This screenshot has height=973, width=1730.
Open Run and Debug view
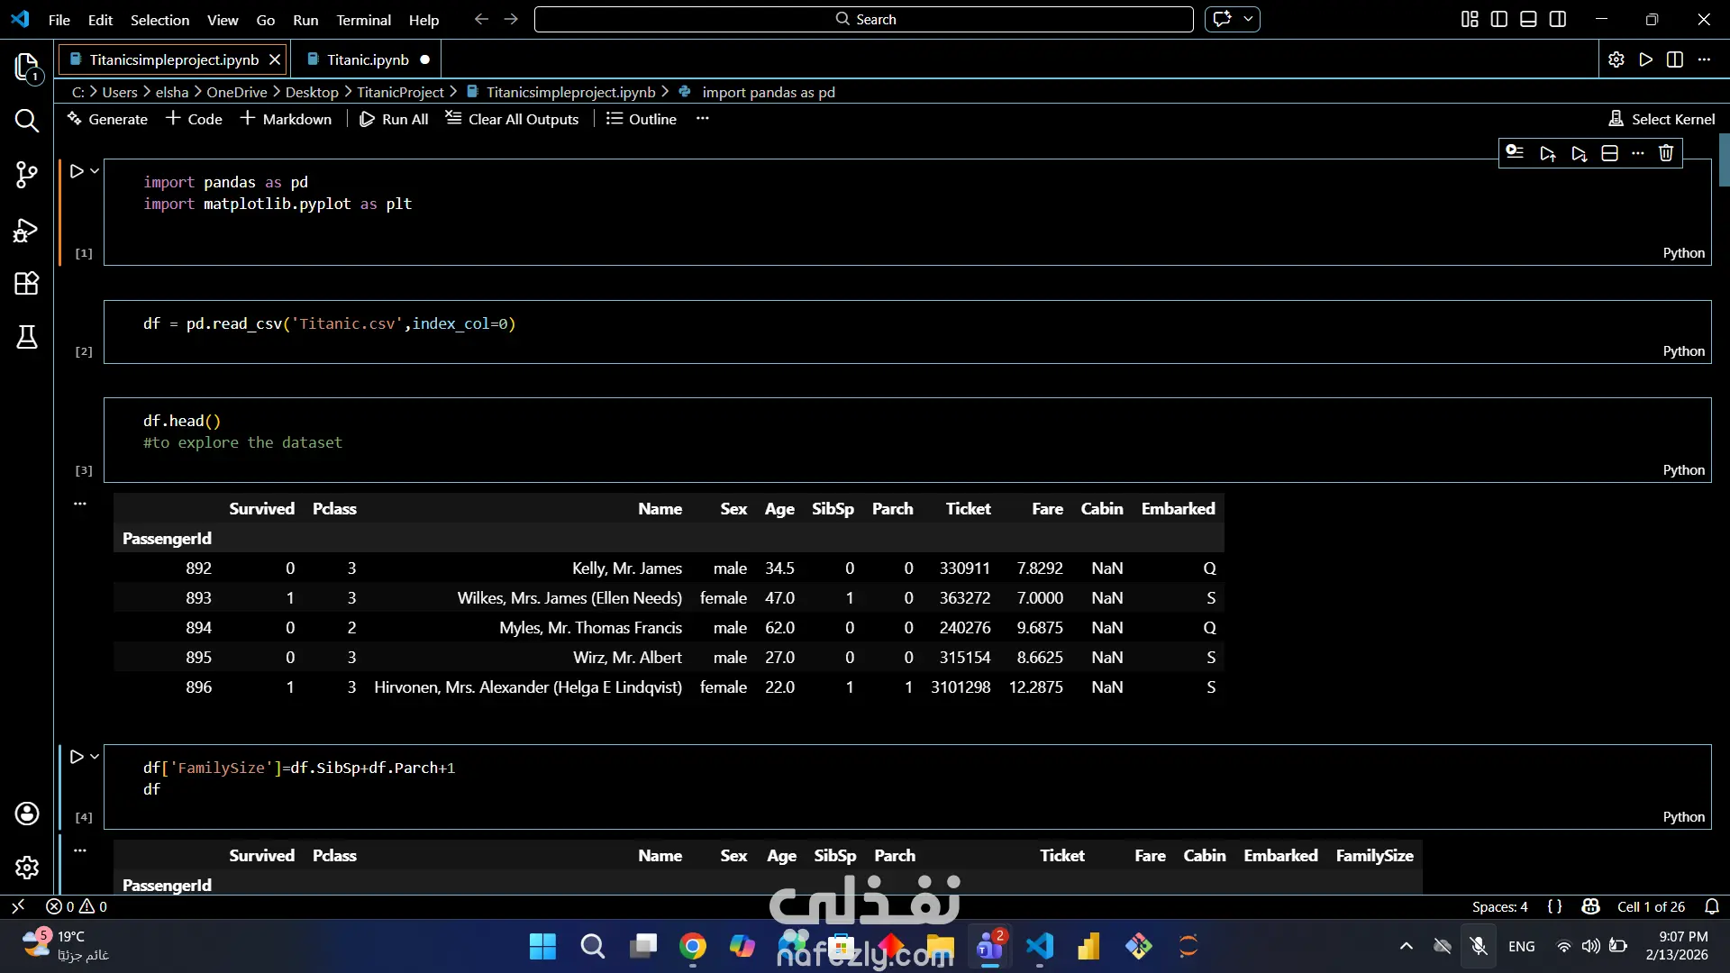coord(27,231)
